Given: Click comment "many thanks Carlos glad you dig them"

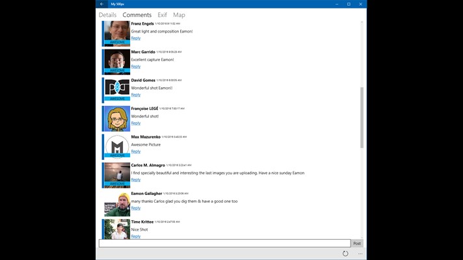Looking at the screenshot, I should point(184,201).
